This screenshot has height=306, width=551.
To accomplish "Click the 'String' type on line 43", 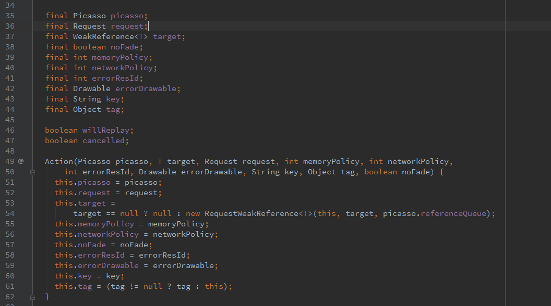I will tap(87, 99).
